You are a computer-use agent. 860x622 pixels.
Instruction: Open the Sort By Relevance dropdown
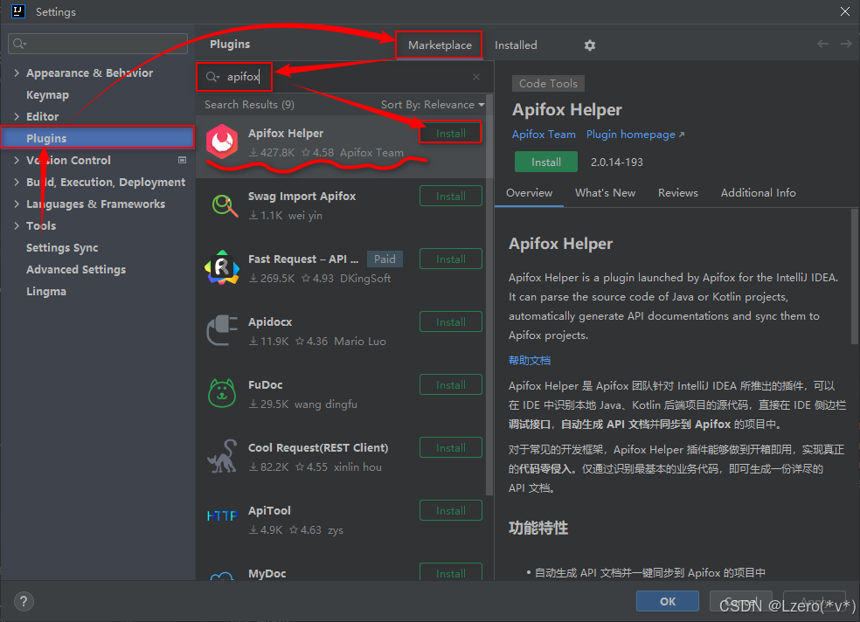point(433,104)
